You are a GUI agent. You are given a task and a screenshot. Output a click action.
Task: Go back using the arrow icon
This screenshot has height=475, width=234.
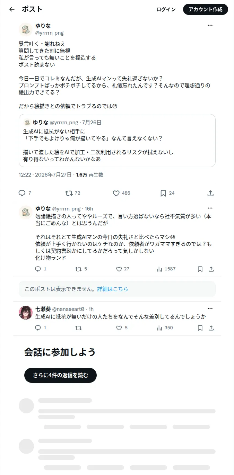click(x=12, y=9)
